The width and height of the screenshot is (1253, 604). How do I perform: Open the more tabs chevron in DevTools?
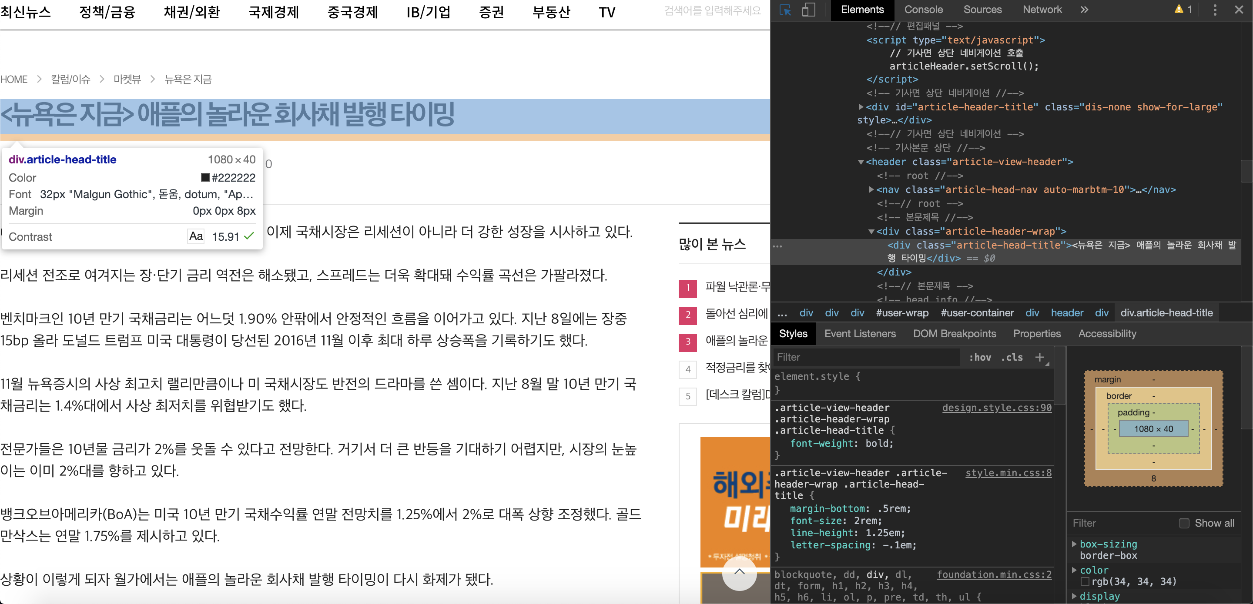click(x=1084, y=10)
